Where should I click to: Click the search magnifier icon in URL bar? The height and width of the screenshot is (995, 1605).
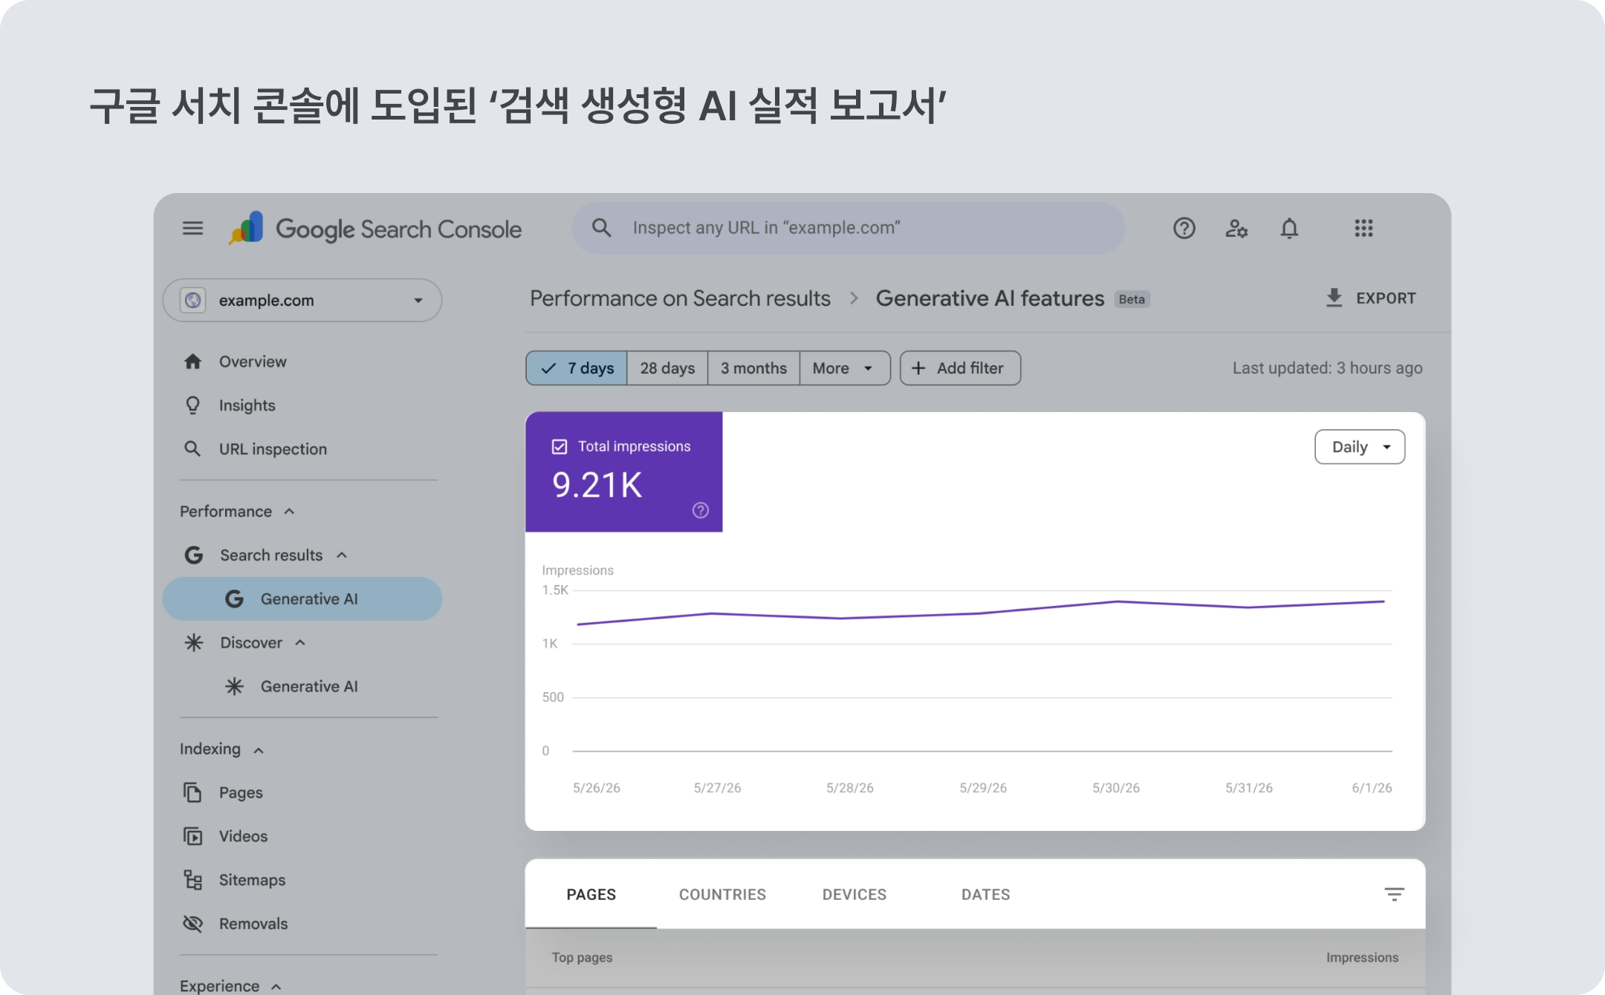point(601,228)
